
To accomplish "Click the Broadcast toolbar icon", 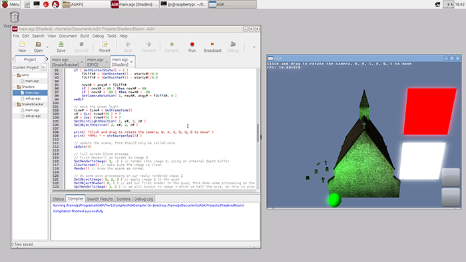I will click(212, 47).
